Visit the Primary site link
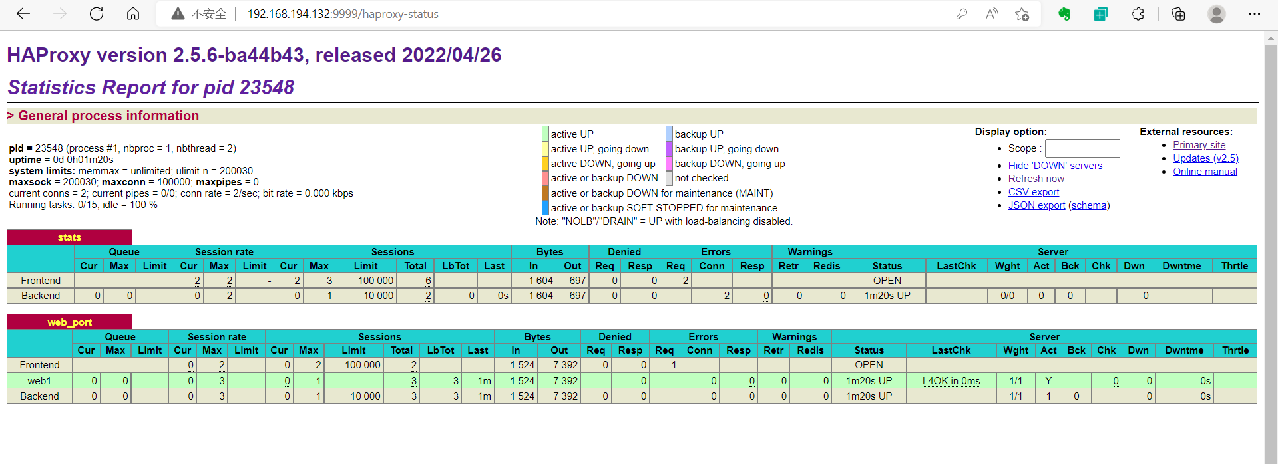The image size is (1278, 464). pos(1199,145)
